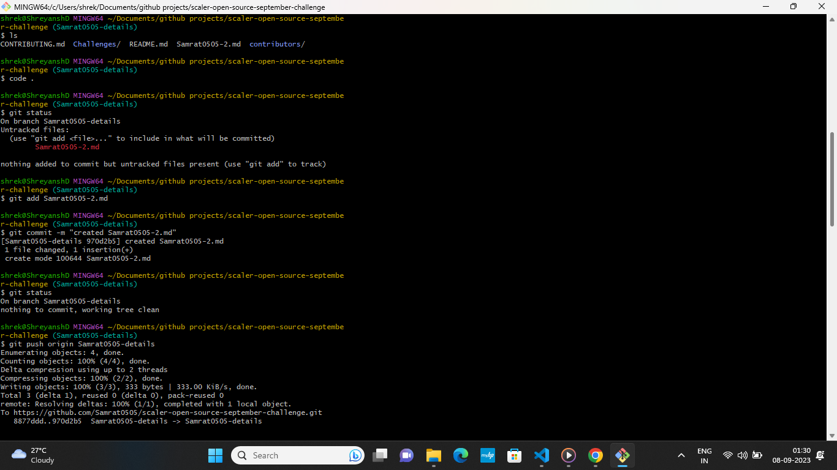Select the active Git Bash taskbar icon
The image size is (837, 470).
tap(622, 455)
